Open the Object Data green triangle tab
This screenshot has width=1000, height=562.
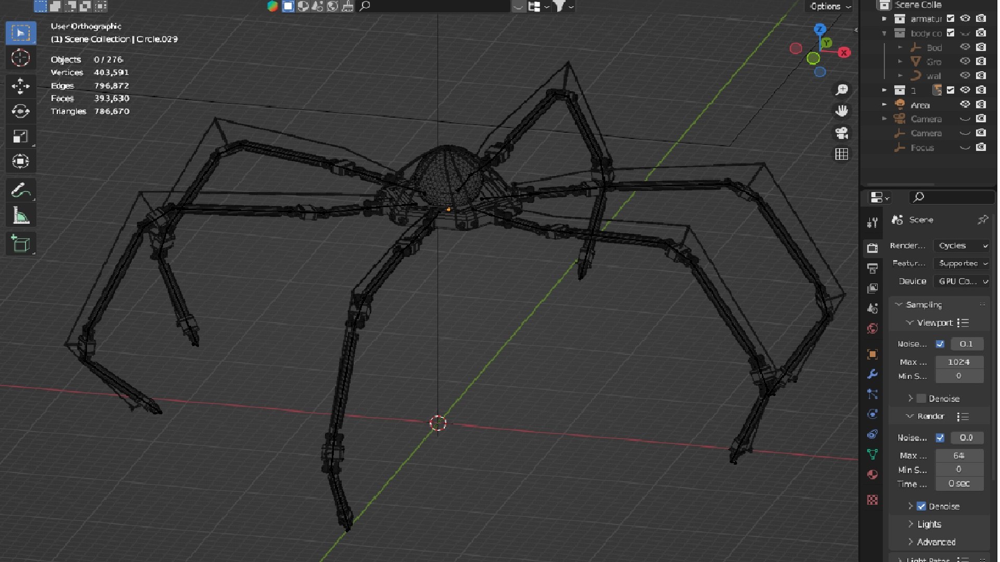point(872,454)
